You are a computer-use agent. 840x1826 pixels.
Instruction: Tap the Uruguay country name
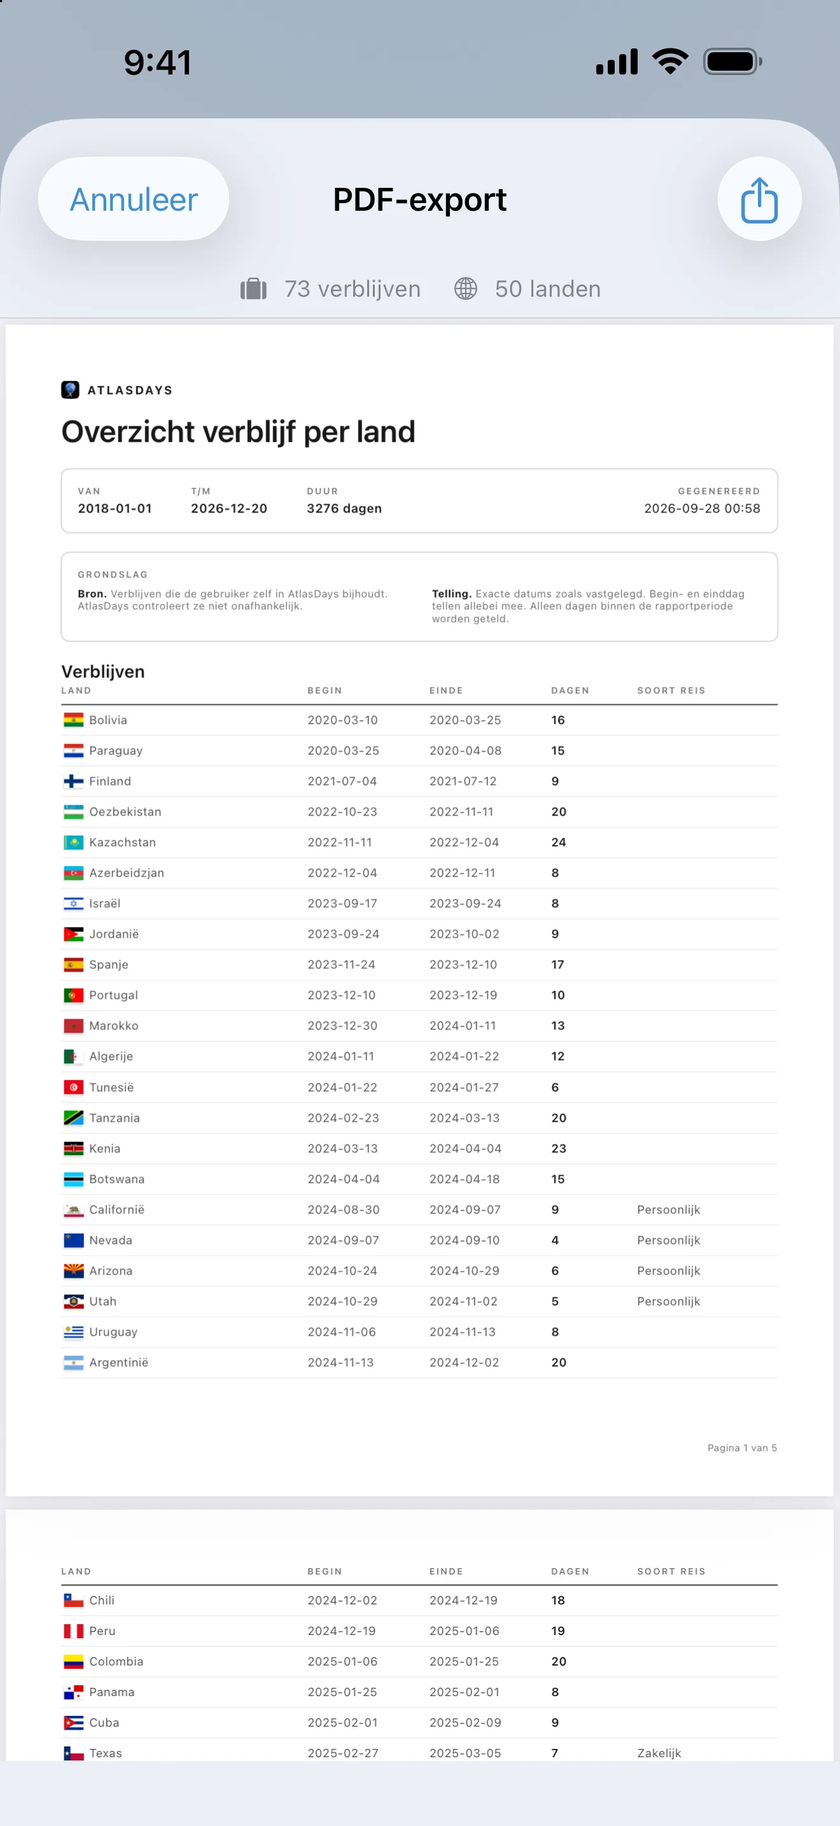click(113, 1332)
